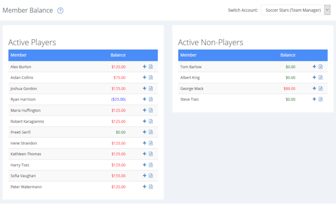Select the Harry Tses member name
The height and width of the screenshot is (215, 336).
[x=20, y=165]
